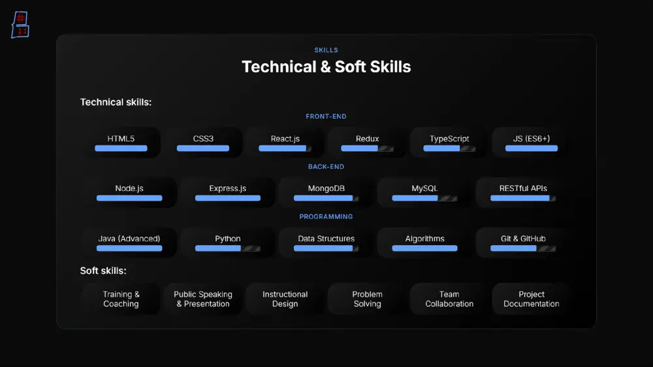Screen dimensions: 653x367
Task: Open the TypeScript skill card
Action: pyautogui.click(x=449, y=143)
